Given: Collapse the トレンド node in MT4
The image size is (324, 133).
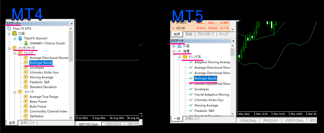Looking at the screenshot, I should (x=15, y=53).
